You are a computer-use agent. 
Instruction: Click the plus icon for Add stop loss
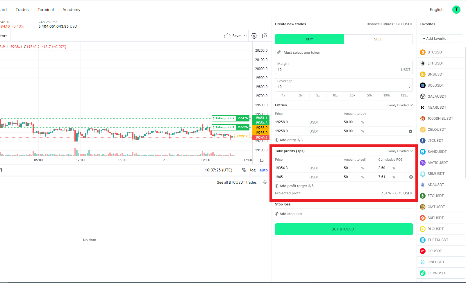[277, 214]
